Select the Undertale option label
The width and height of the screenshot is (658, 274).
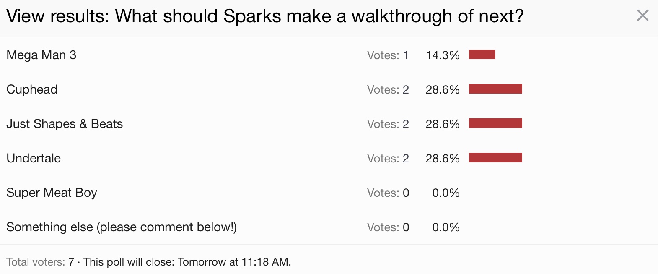click(34, 158)
